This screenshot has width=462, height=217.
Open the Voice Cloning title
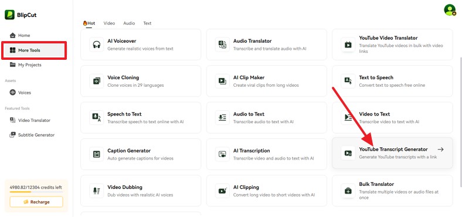123,77
